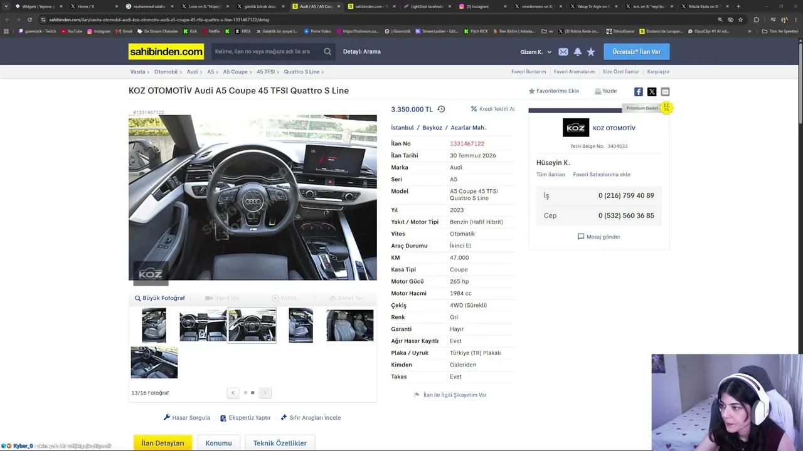Open the StreamLadder bookmark
The image size is (803, 451).
(437, 31)
